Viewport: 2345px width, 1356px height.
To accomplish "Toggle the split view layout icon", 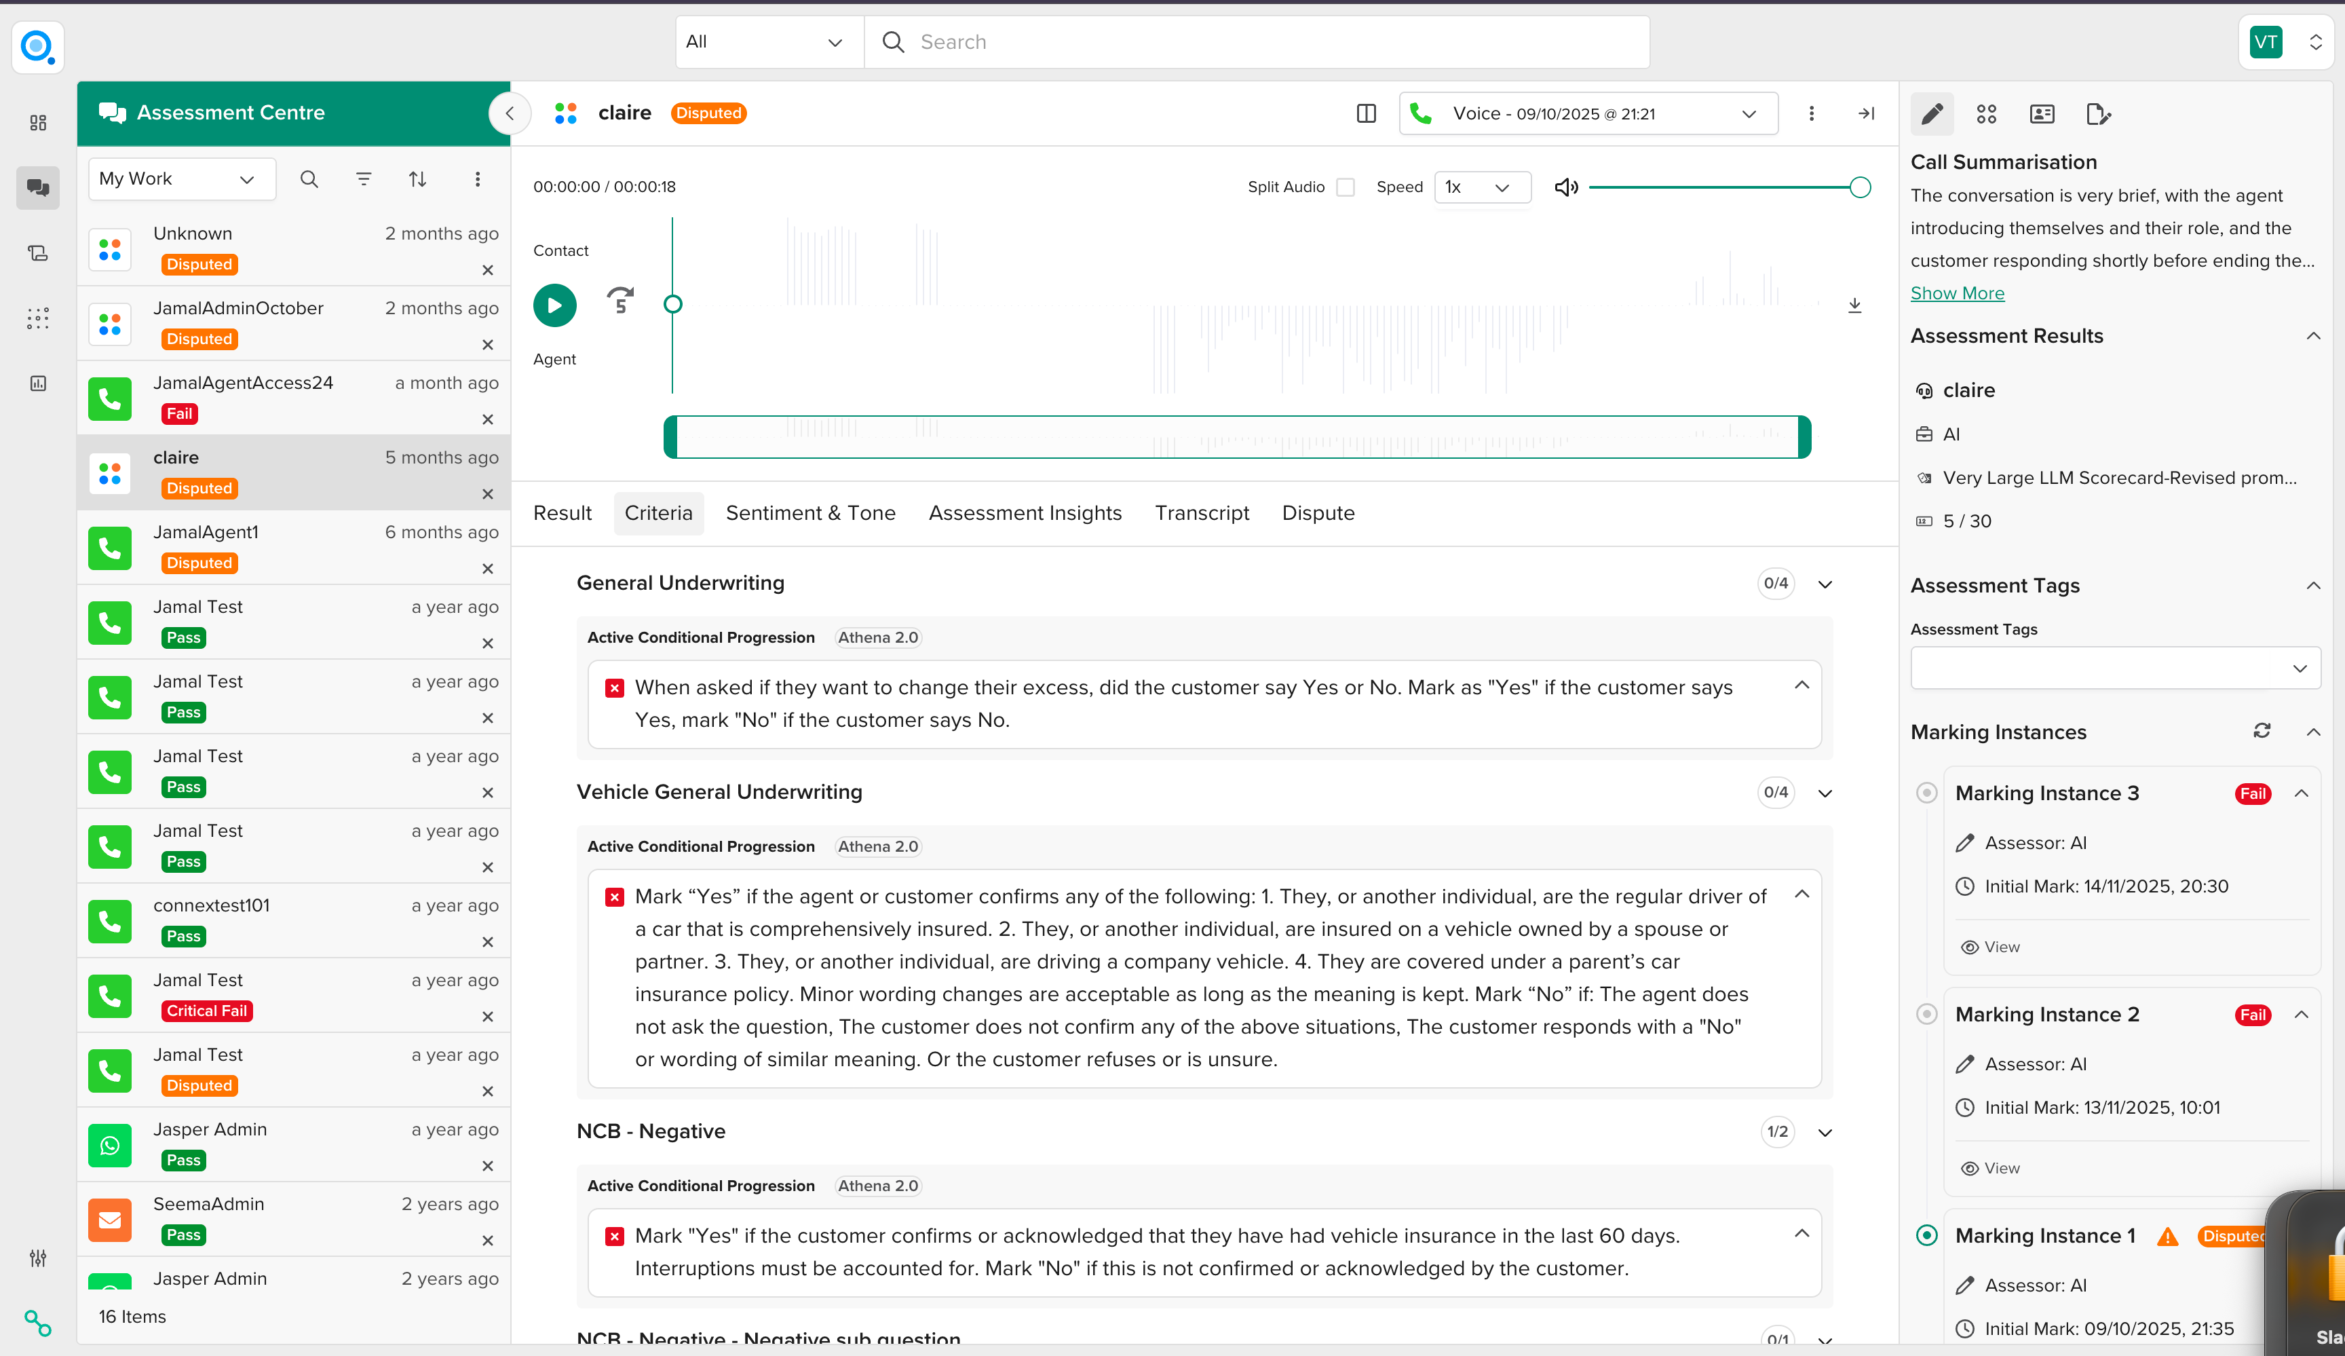I will click(1366, 113).
